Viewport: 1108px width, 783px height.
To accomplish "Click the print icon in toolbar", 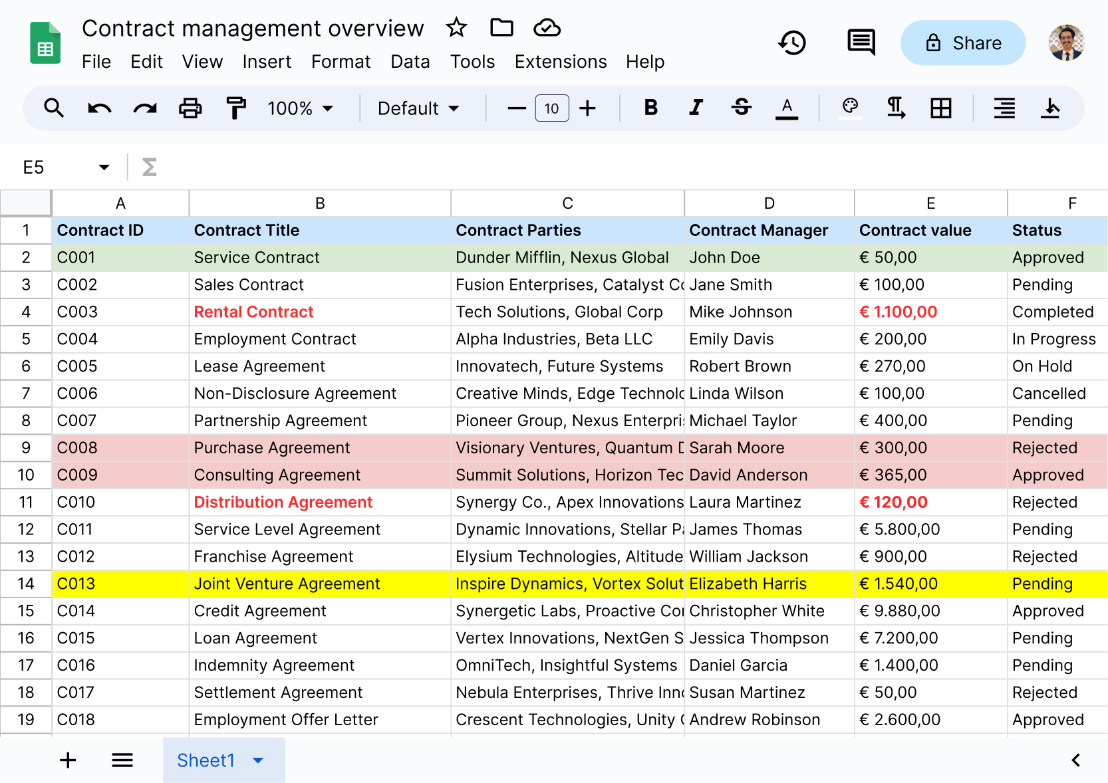I will click(x=190, y=108).
